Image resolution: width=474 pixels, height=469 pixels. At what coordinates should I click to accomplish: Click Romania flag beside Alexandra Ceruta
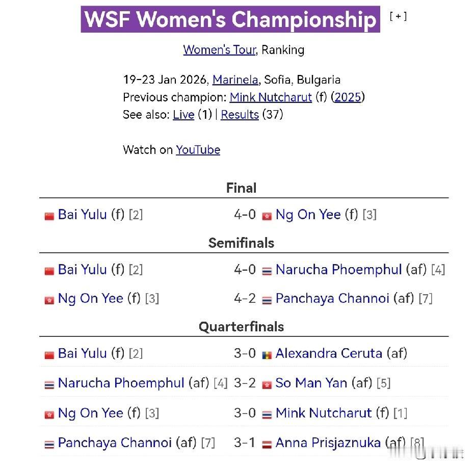pos(267,355)
